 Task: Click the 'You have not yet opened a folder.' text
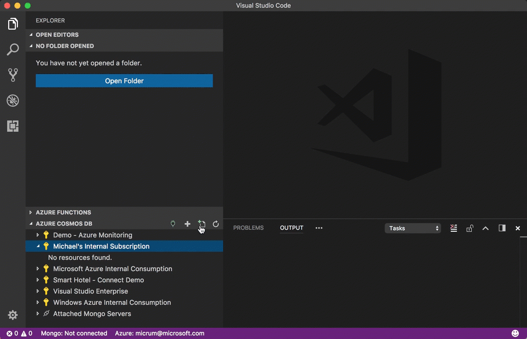coord(89,63)
